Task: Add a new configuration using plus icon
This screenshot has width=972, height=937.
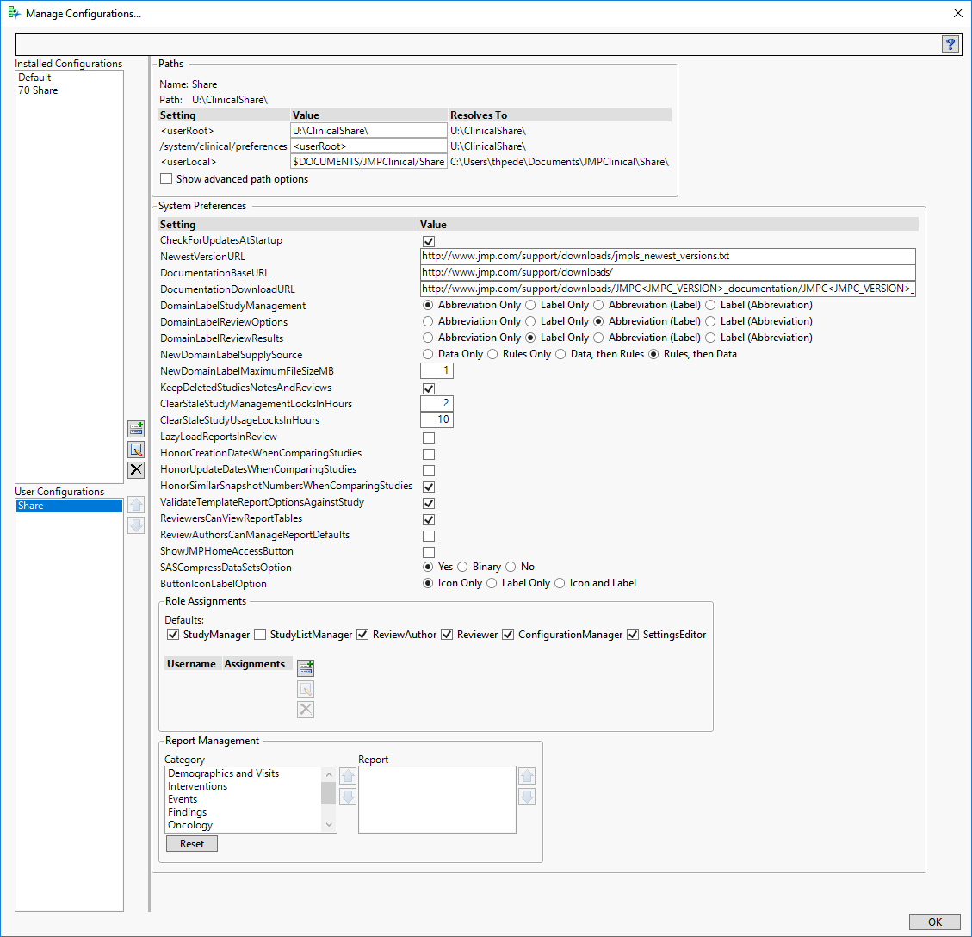Action: (x=136, y=428)
